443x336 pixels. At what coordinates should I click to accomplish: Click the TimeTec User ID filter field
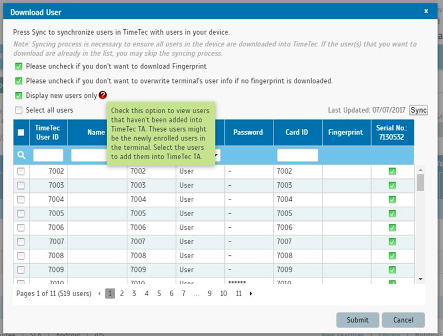[48, 155]
